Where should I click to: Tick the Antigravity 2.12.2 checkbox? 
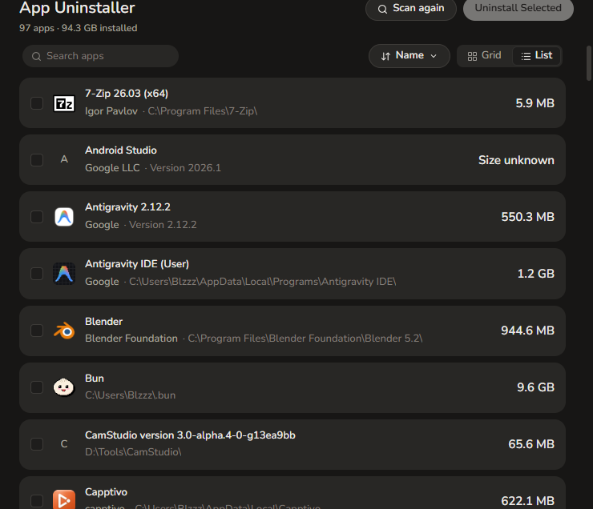coord(37,217)
